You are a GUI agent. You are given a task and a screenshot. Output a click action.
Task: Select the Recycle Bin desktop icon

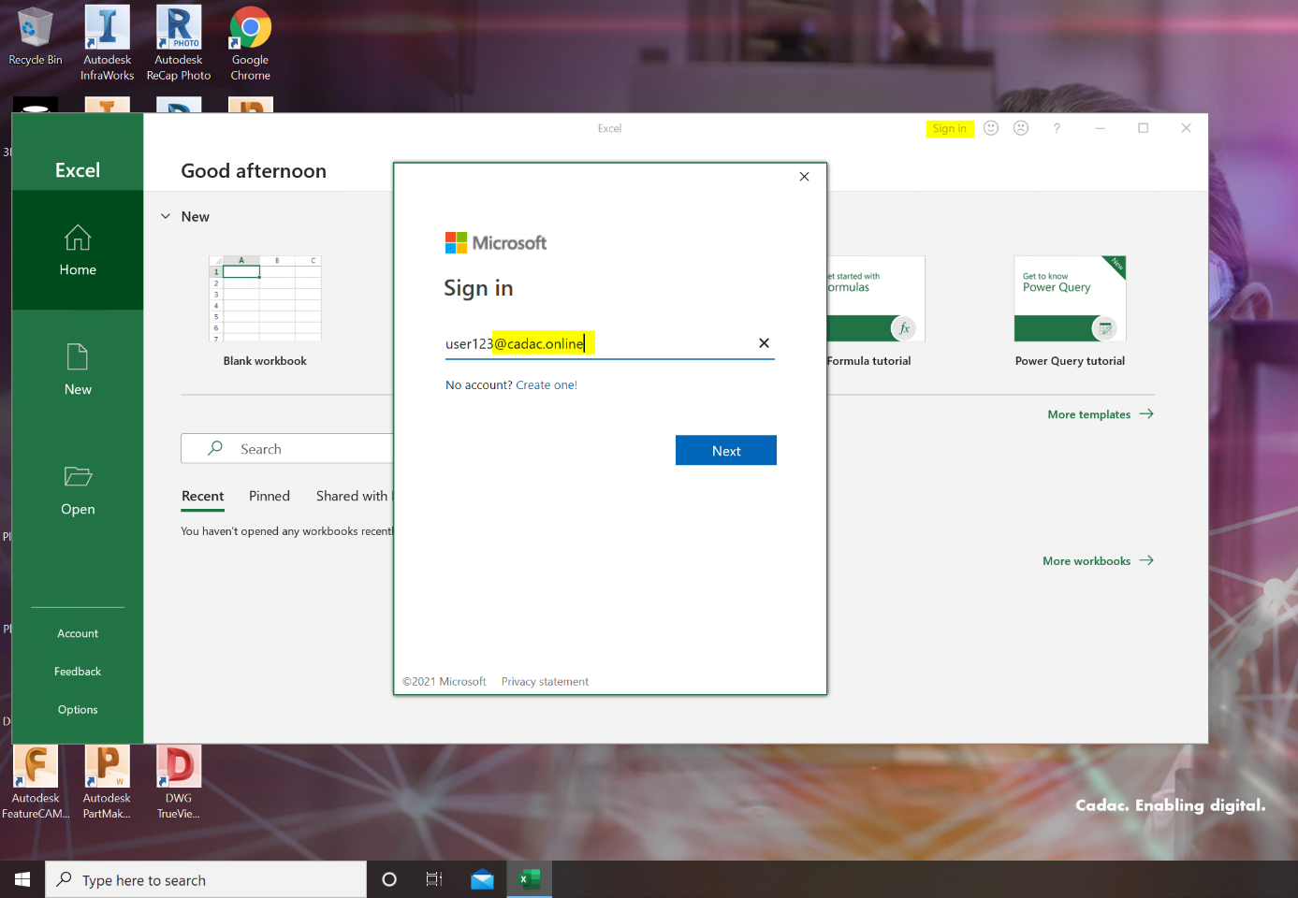coord(36,37)
